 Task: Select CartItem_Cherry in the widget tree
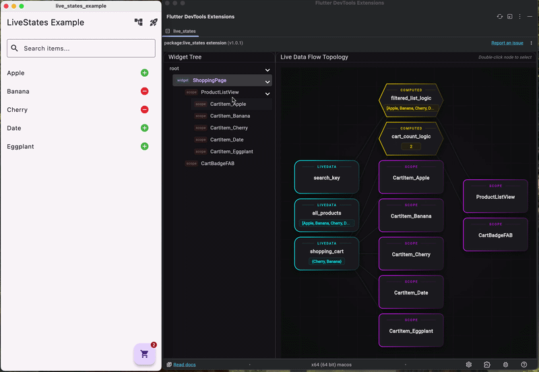tap(229, 128)
